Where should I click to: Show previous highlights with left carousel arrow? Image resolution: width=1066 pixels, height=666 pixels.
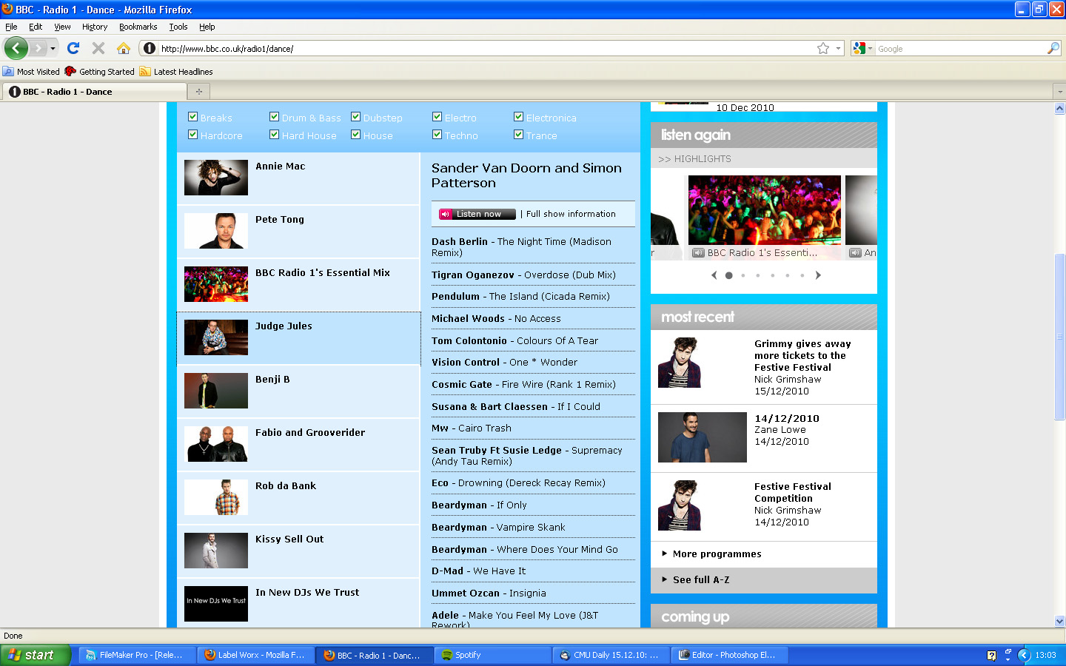click(x=714, y=275)
